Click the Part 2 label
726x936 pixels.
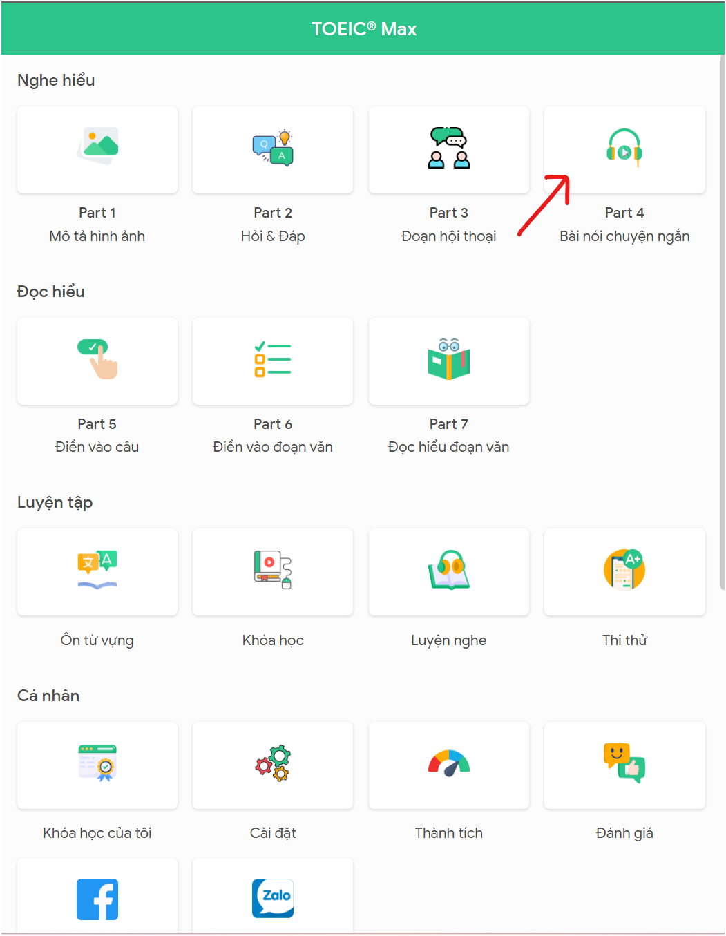point(273,213)
